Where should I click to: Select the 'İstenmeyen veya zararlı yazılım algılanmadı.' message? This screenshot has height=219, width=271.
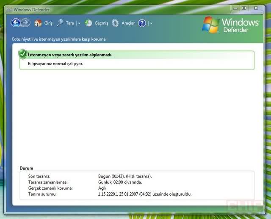point(70,55)
